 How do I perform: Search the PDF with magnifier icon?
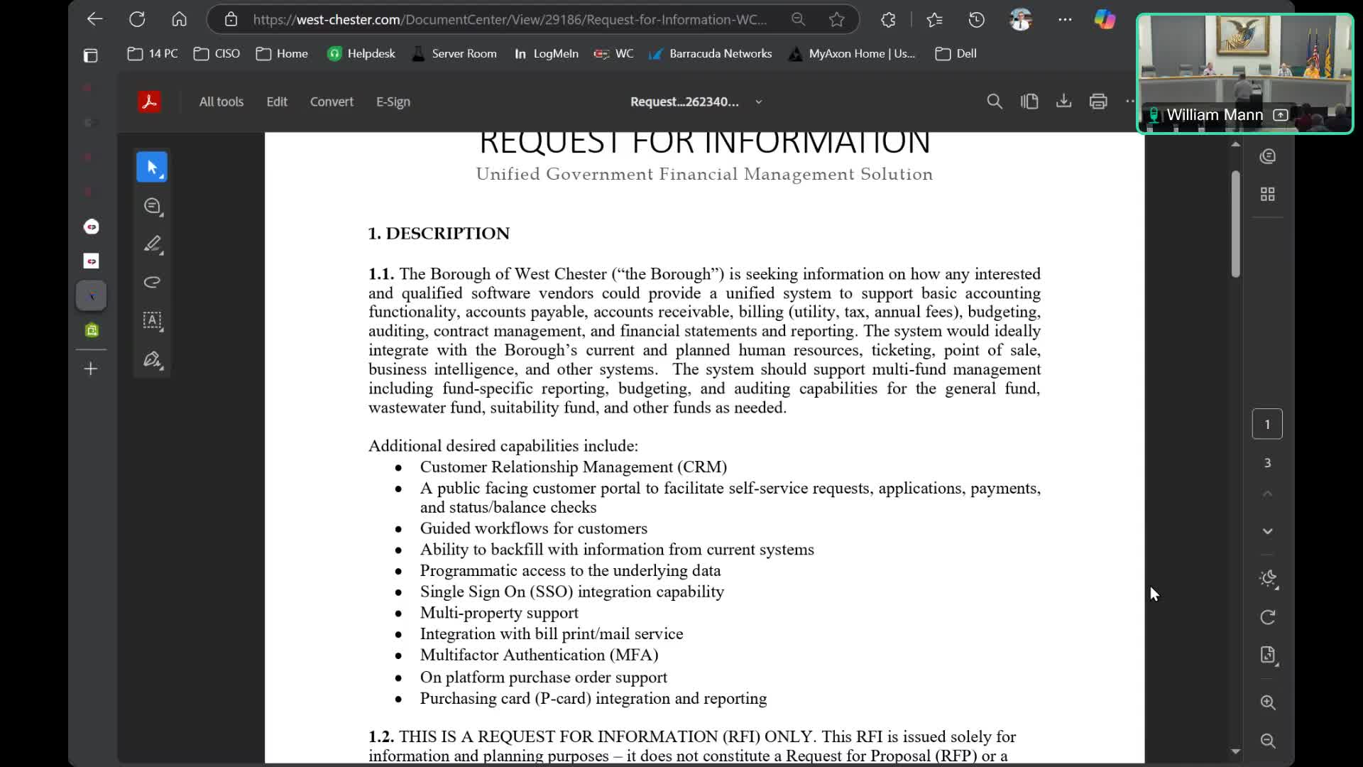[x=994, y=102]
